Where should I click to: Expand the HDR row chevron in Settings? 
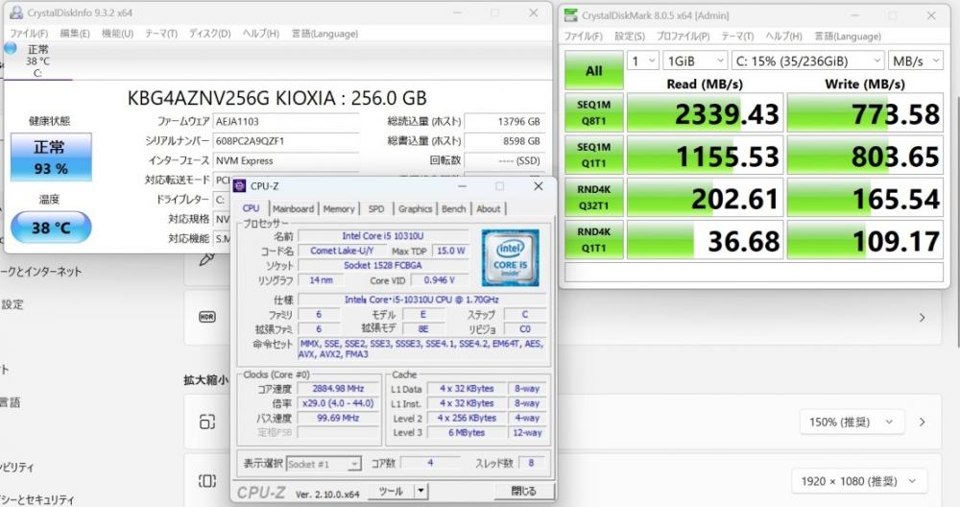click(x=922, y=317)
